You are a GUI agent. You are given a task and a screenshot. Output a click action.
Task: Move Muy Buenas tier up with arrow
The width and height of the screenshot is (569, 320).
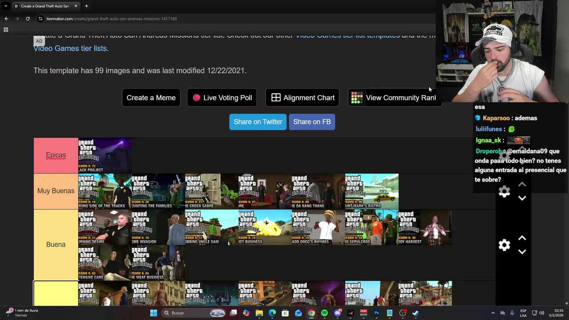tap(522, 184)
